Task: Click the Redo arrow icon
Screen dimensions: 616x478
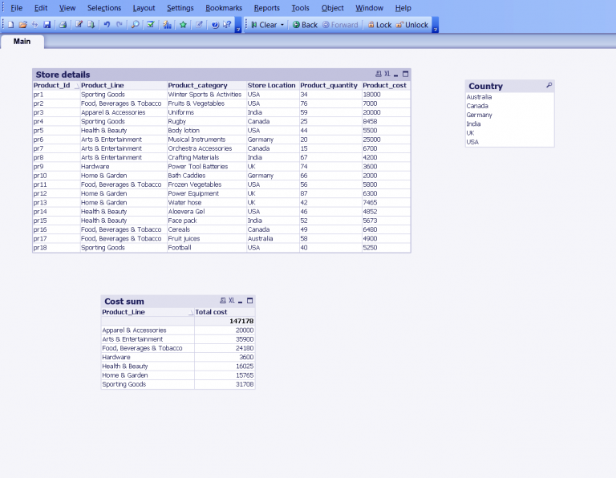Action: point(120,25)
